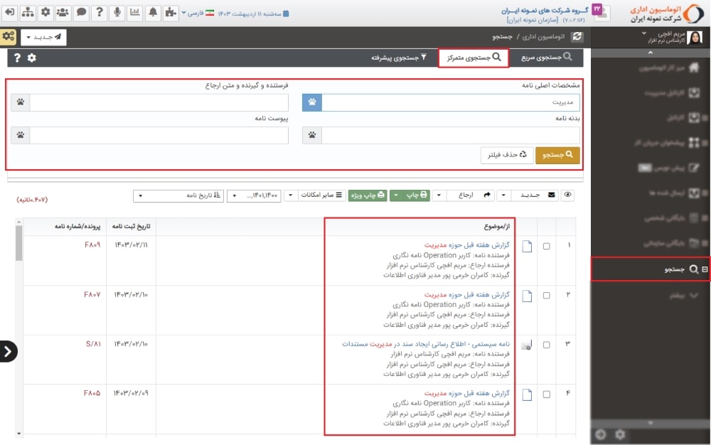This screenshot has width=711, height=445.
Task: Click the logout exit icon at top left
Action: 10,11
